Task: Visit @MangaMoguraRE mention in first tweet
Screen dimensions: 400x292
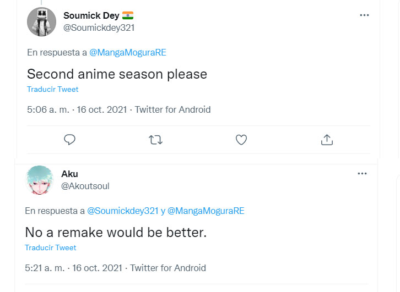Action: coord(128,53)
